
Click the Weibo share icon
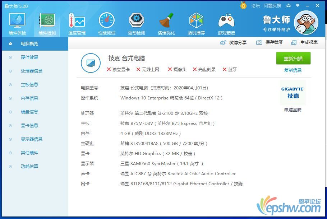pos(223,42)
